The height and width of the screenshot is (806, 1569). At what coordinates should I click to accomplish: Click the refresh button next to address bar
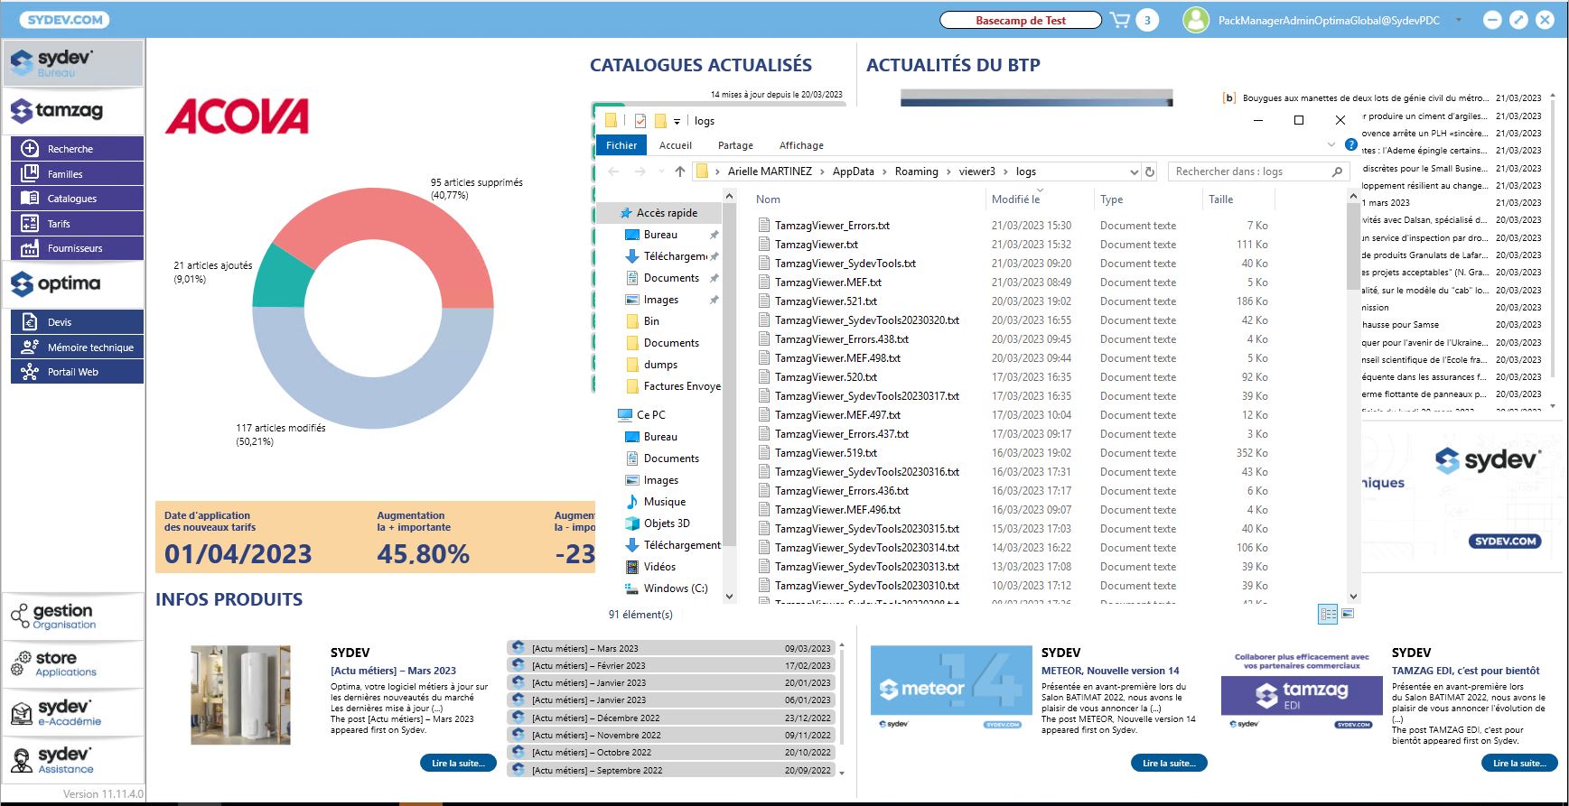[x=1150, y=171]
